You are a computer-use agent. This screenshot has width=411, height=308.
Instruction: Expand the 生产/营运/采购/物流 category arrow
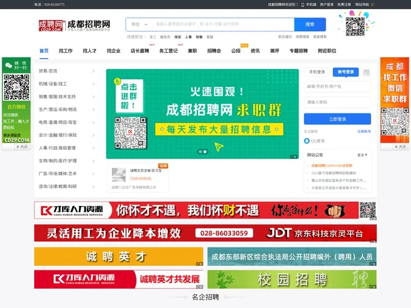tap(93, 110)
